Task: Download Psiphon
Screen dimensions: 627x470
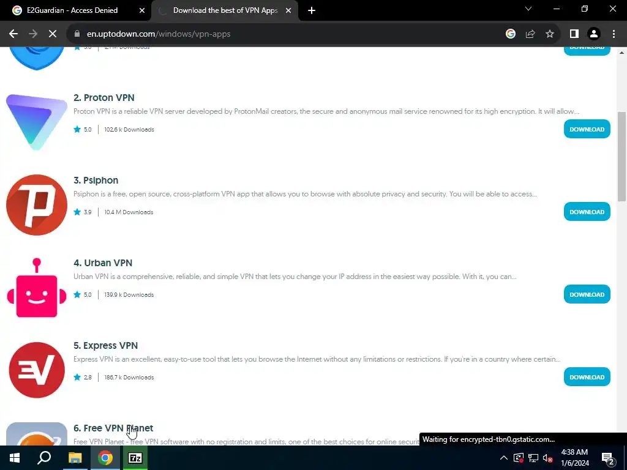Action: pyautogui.click(x=587, y=212)
